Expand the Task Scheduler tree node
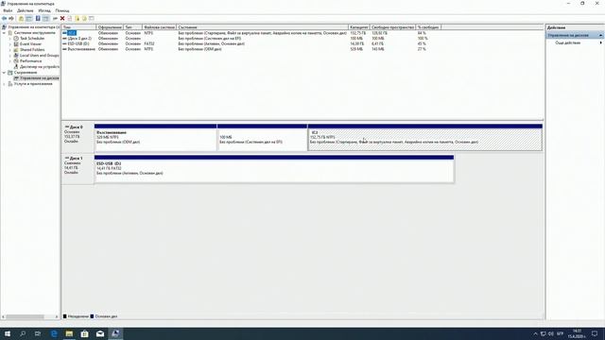The width and height of the screenshot is (605, 340). click(10, 39)
